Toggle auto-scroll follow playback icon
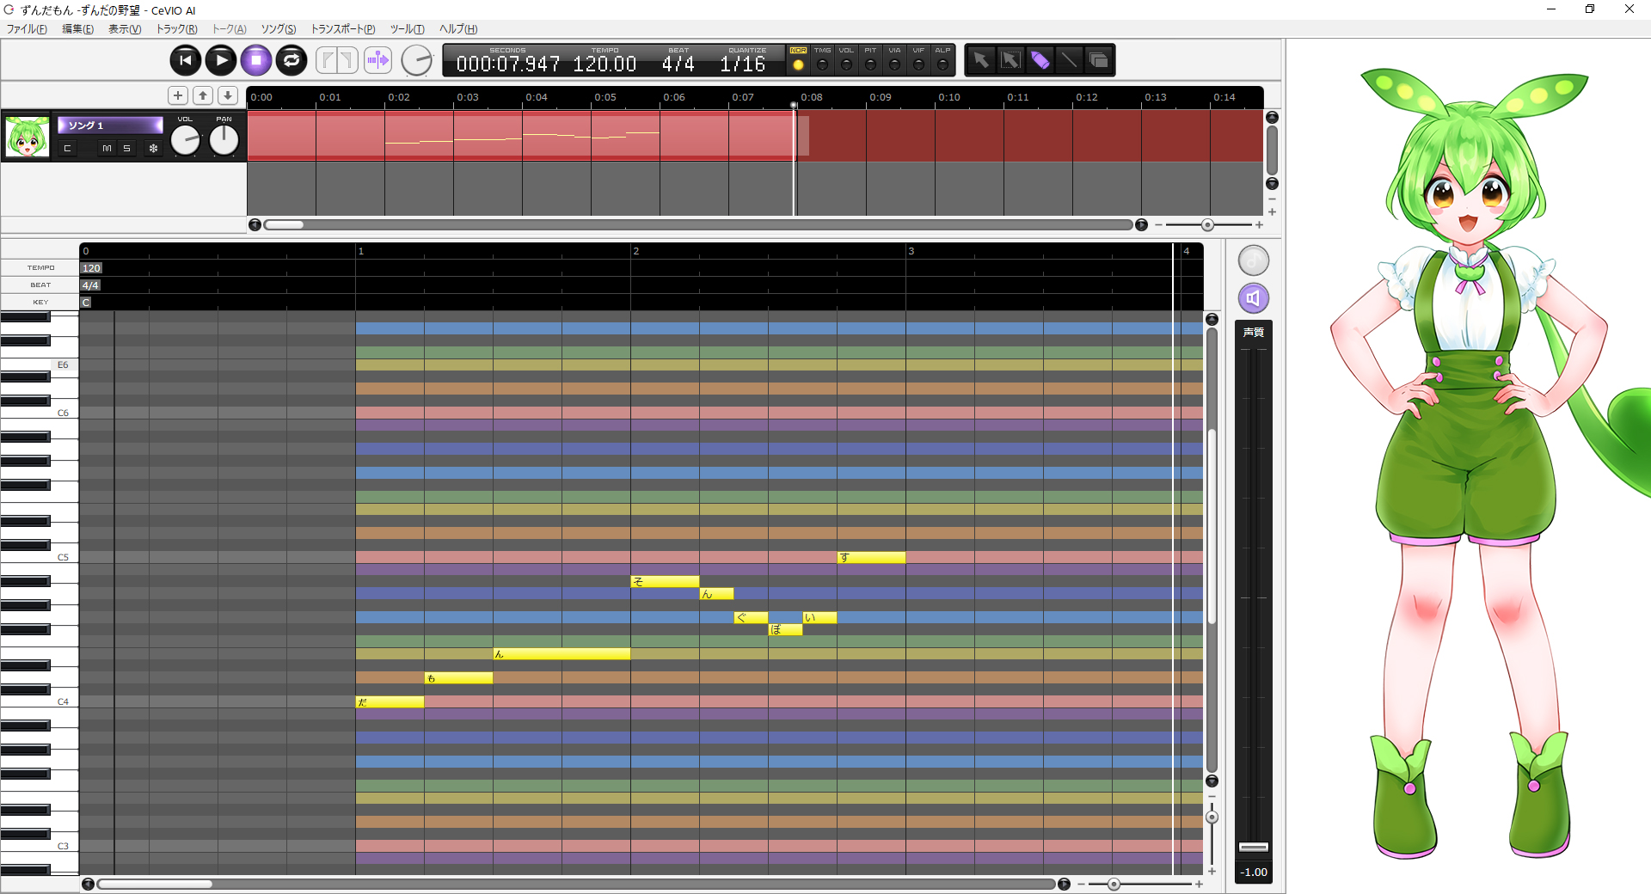Image resolution: width=1651 pixels, height=894 pixels. pyautogui.click(x=377, y=60)
